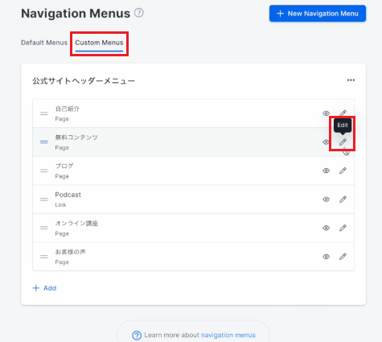Toggle the eye icon for お客様の声
Screen dimensions: 382x342
click(x=326, y=257)
